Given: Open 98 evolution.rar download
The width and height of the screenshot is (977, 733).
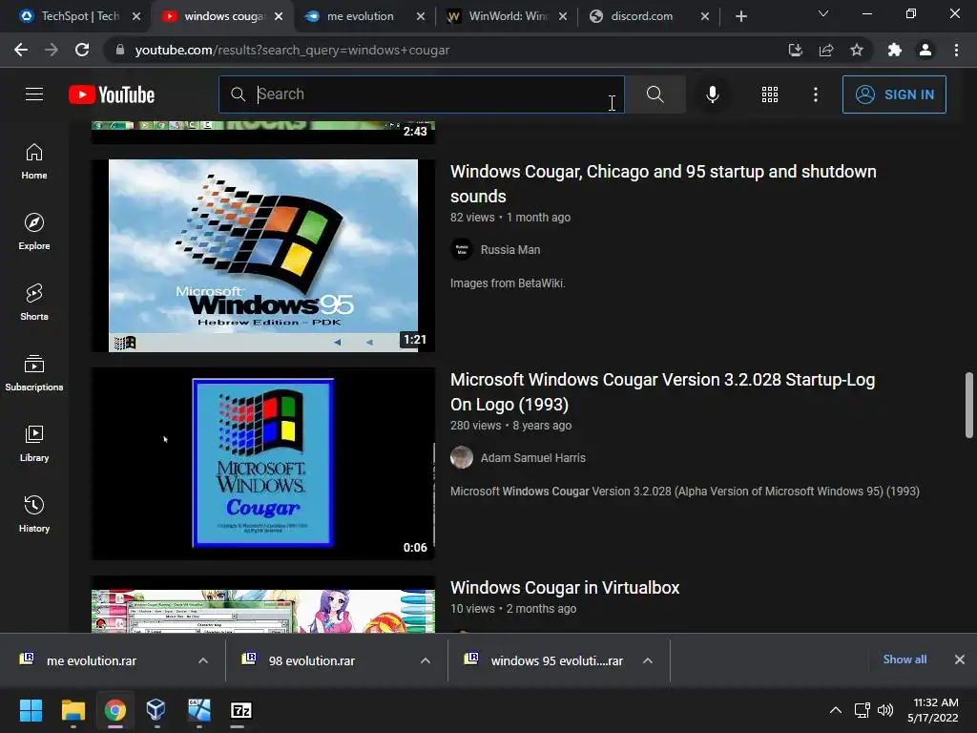Looking at the screenshot, I should (x=312, y=660).
